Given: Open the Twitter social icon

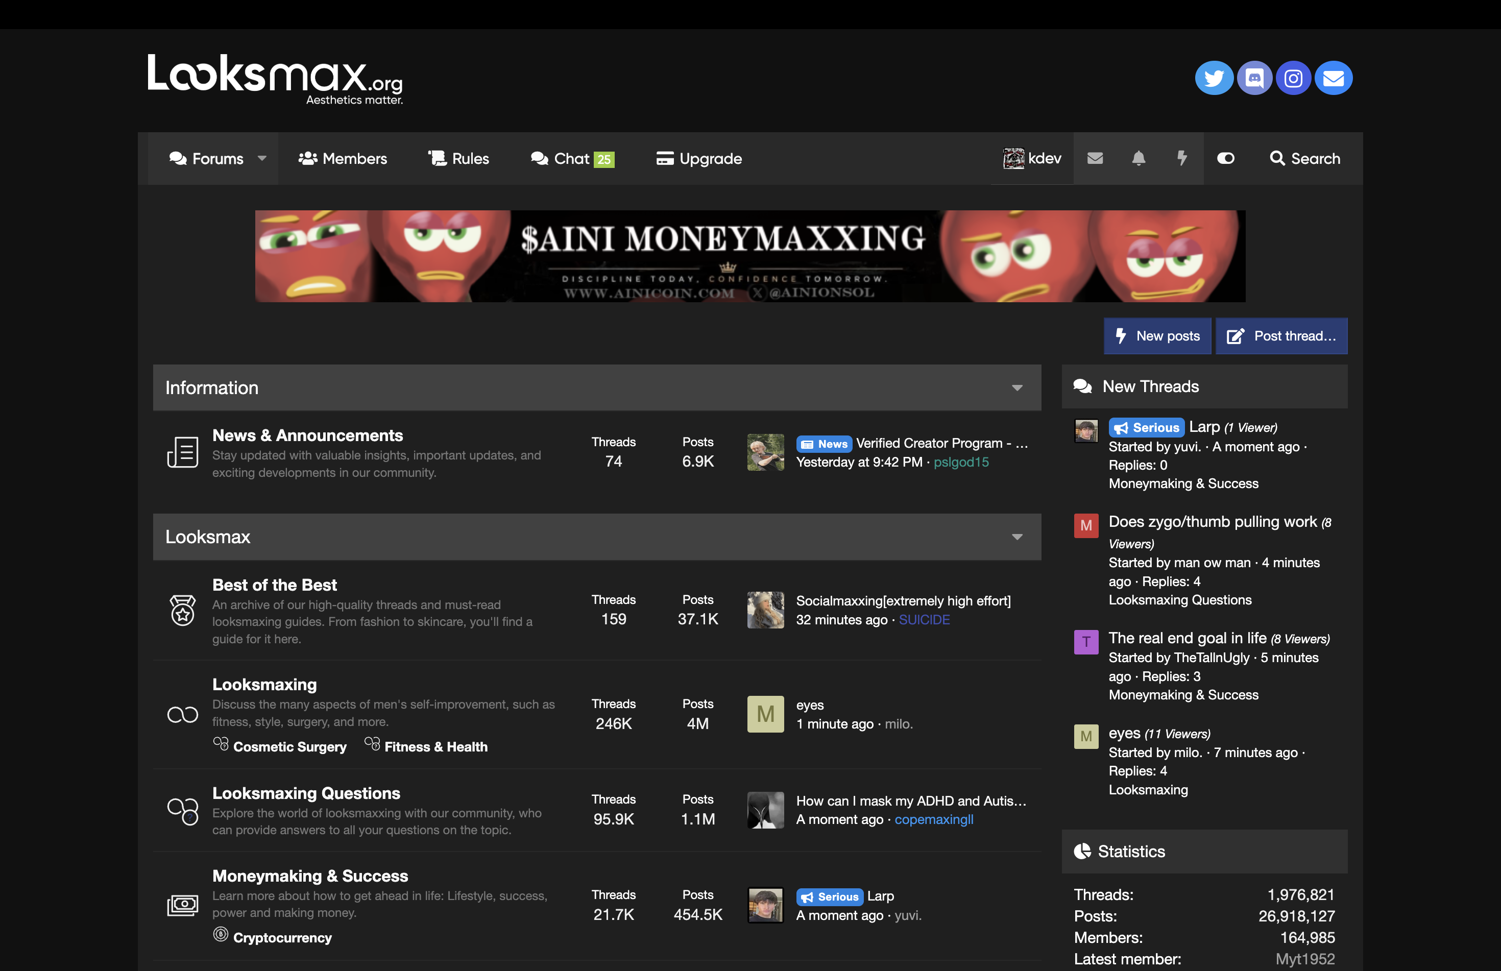Looking at the screenshot, I should point(1214,78).
